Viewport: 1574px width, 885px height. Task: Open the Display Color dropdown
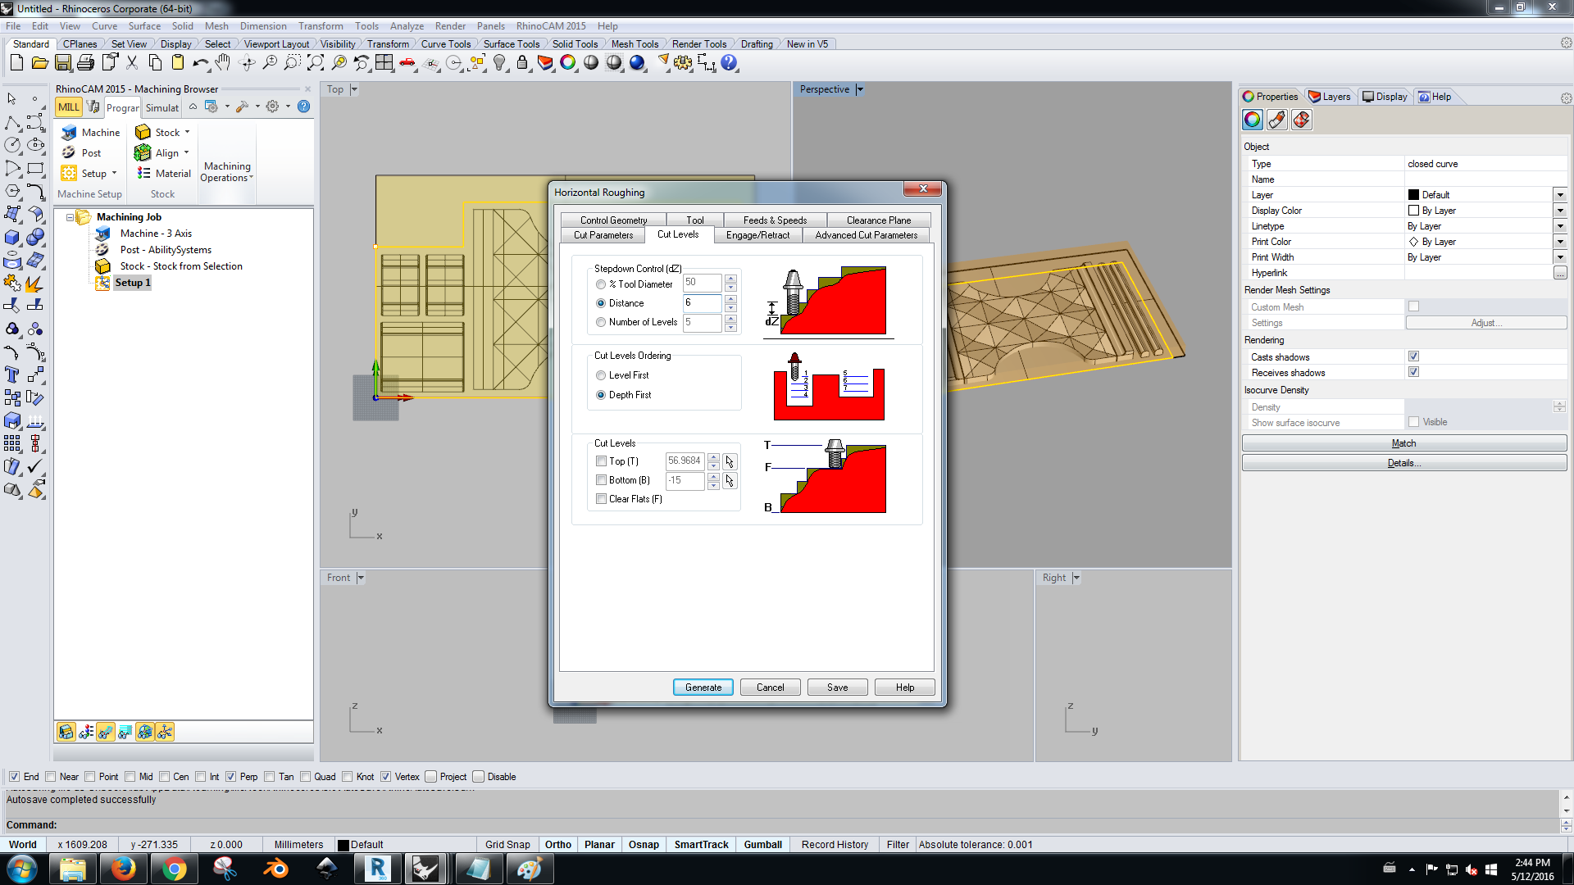[1560, 211]
